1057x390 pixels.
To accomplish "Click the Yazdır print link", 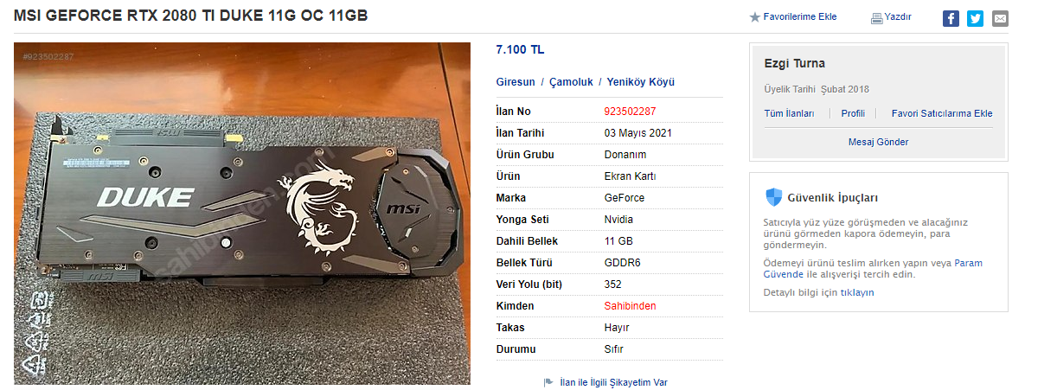I will click(x=897, y=17).
